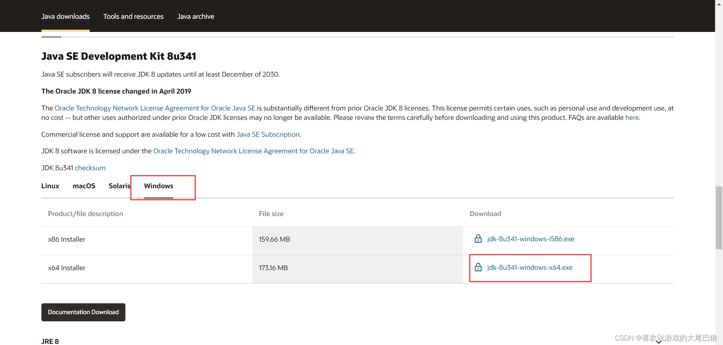Click lock icon beside jdk-8u341-windows-i586.exe

pos(478,239)
